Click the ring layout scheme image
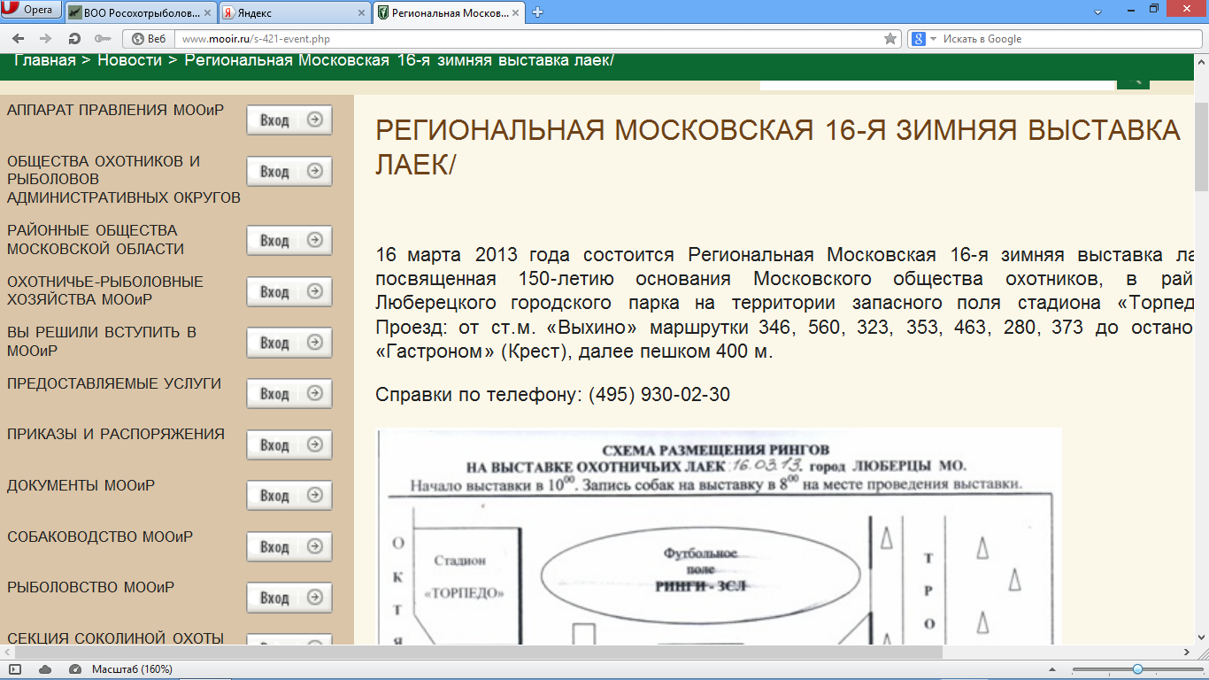The height and width of the screenshot is (680, 1209). pos(719,538)
